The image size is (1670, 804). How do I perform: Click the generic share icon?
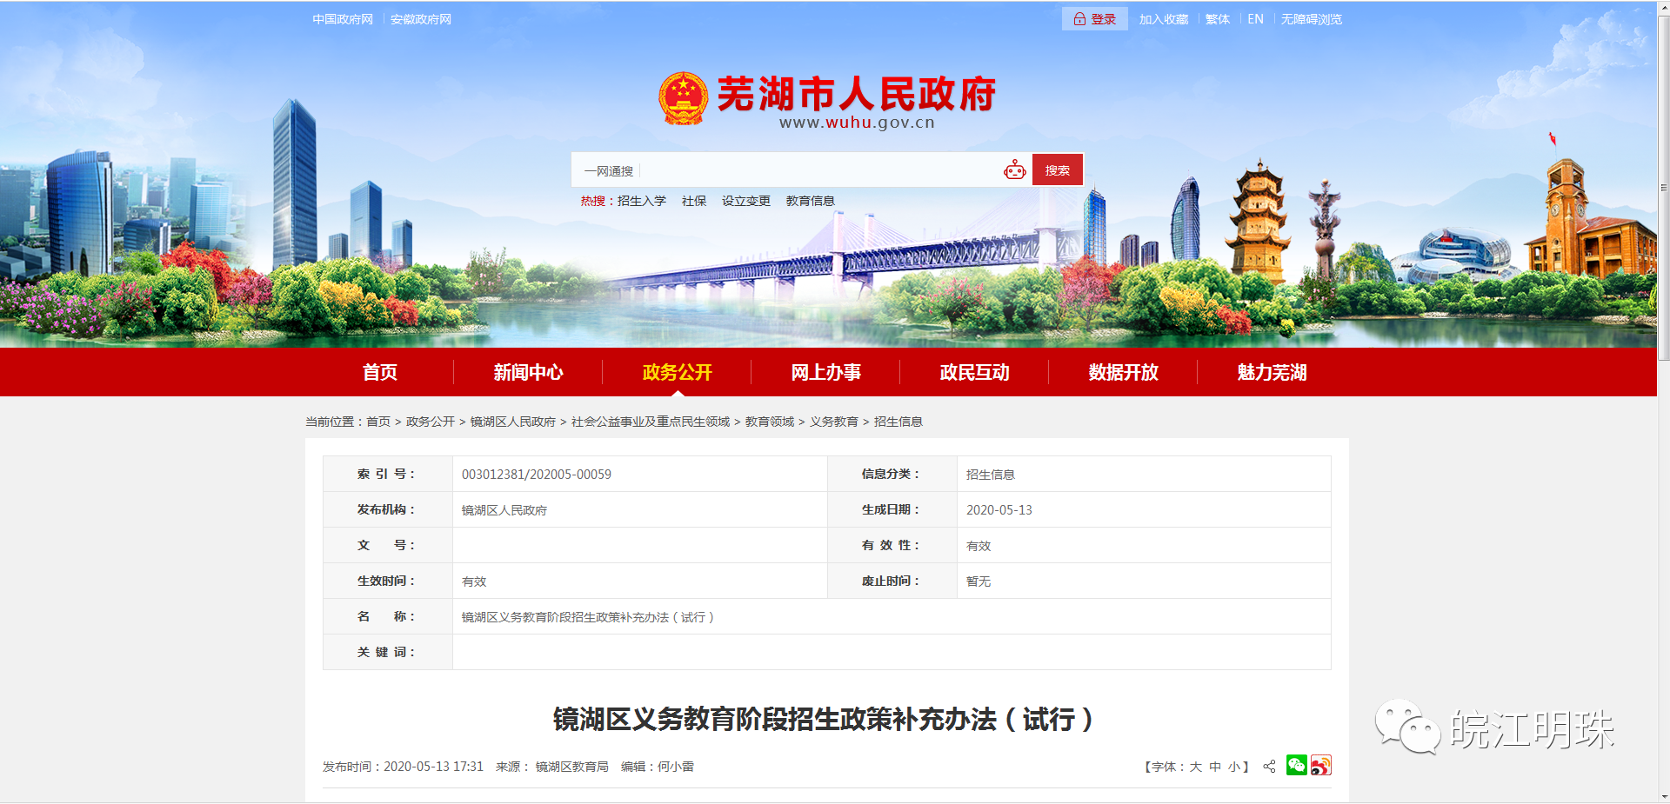coord(1269,767)
